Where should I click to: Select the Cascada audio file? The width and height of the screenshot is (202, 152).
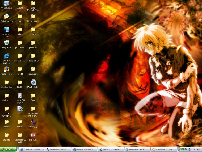pos(33,123)
